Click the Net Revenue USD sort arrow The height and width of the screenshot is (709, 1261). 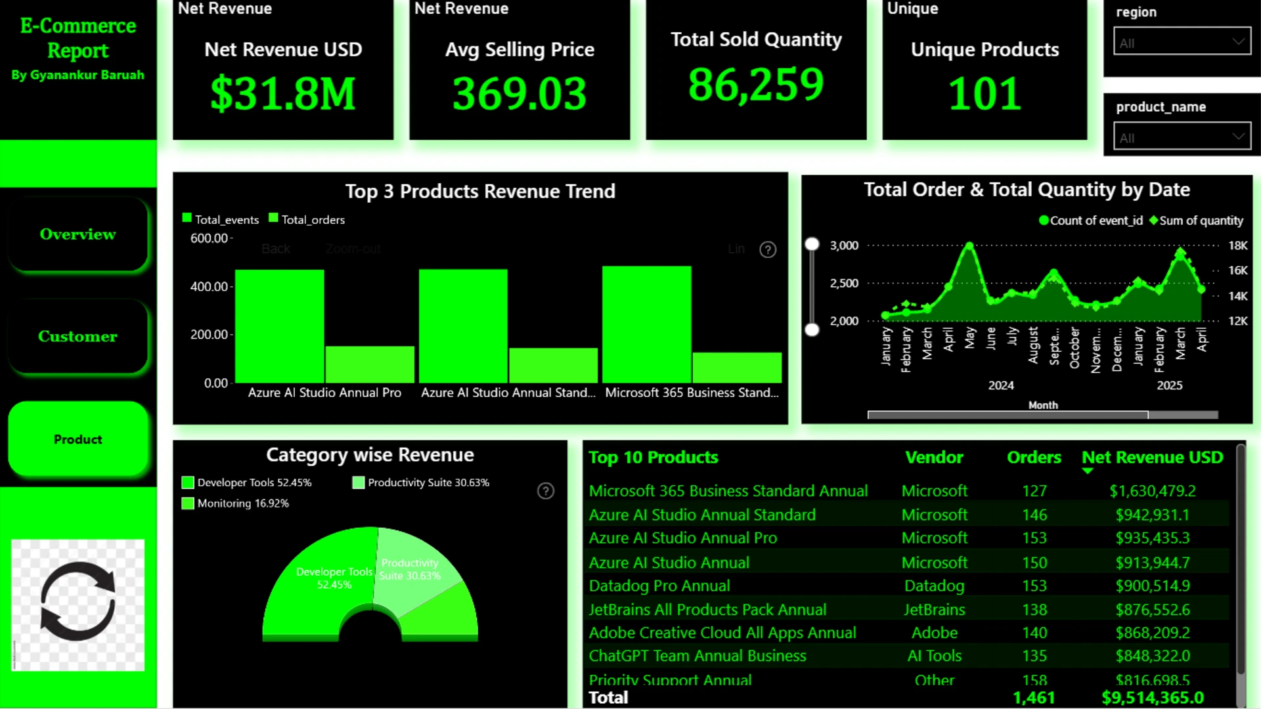pyautogui.click(x=1088, y=471)
